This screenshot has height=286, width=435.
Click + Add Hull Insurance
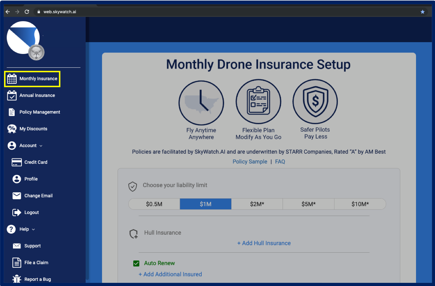pos(264,243)
